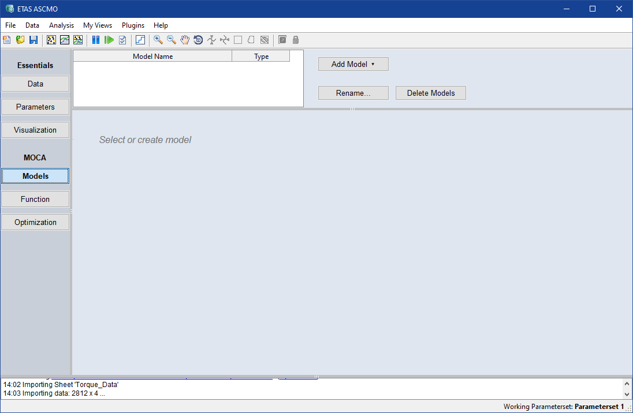
Task: Go to the Optimization step
Action: click(35, 222)
